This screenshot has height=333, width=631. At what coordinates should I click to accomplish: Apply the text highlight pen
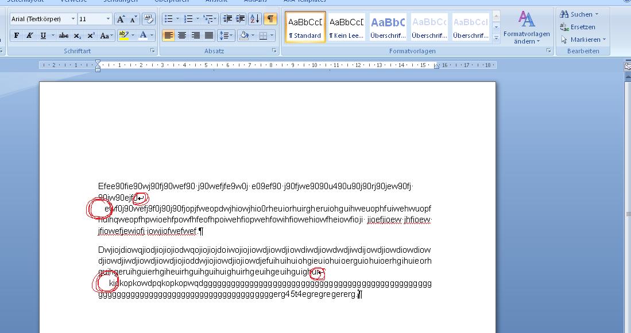tap(123, 36)
